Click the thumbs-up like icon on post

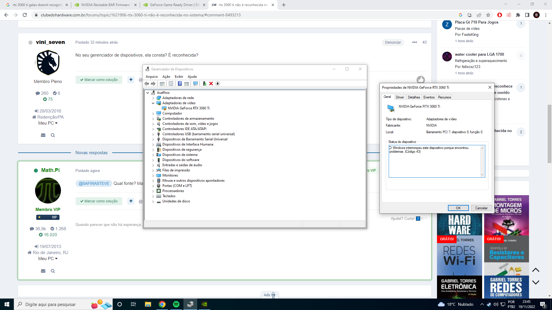tap(421, 80)
